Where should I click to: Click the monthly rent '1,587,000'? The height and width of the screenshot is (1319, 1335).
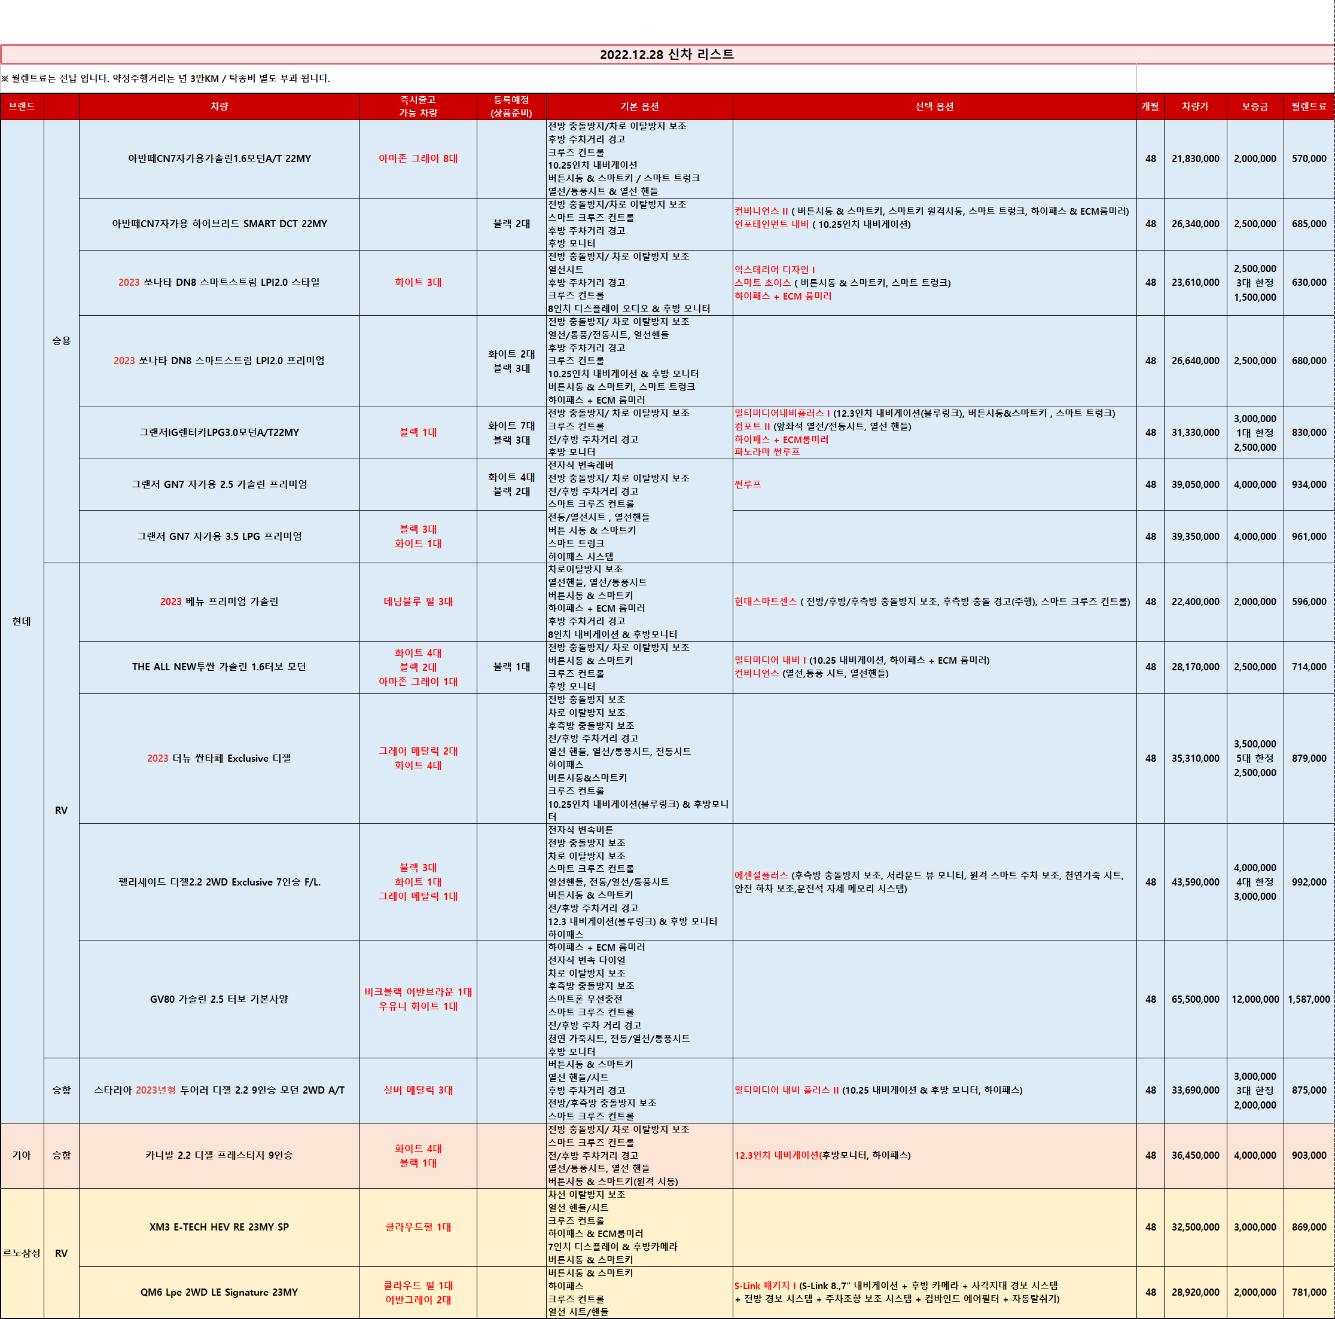(x=1309, y=999)
